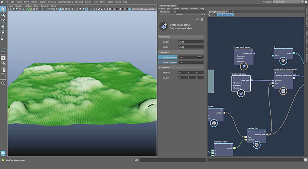Undock the Parameters panel float icon
This screenshot has width=308, height=169.
click(x=203, y=15)
